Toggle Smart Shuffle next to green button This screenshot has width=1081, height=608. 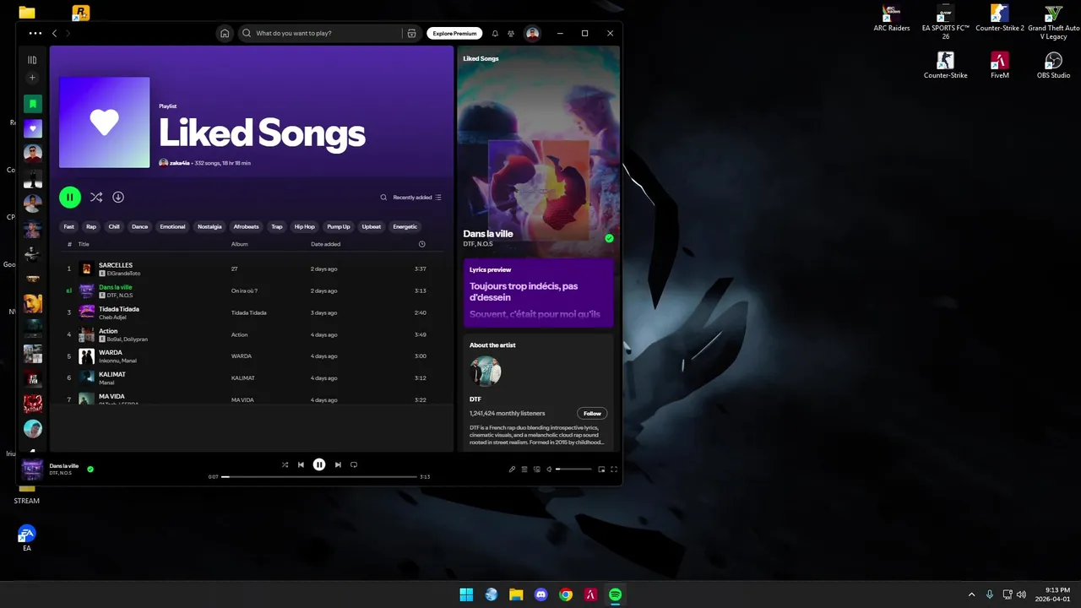[x=96, y=197]
